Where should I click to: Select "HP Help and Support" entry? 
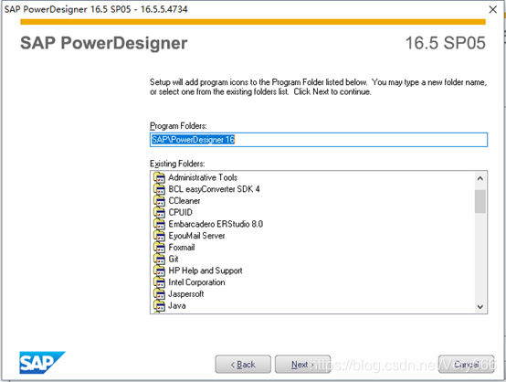tap(206, 271)
